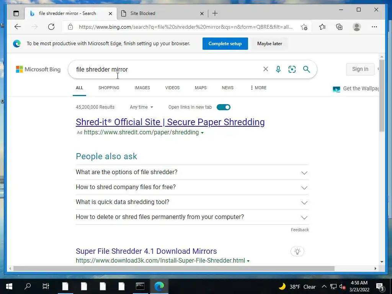Open a new tab with plus icon
The width and height of the screenshot is (392, 294).
tap(215, 13)
